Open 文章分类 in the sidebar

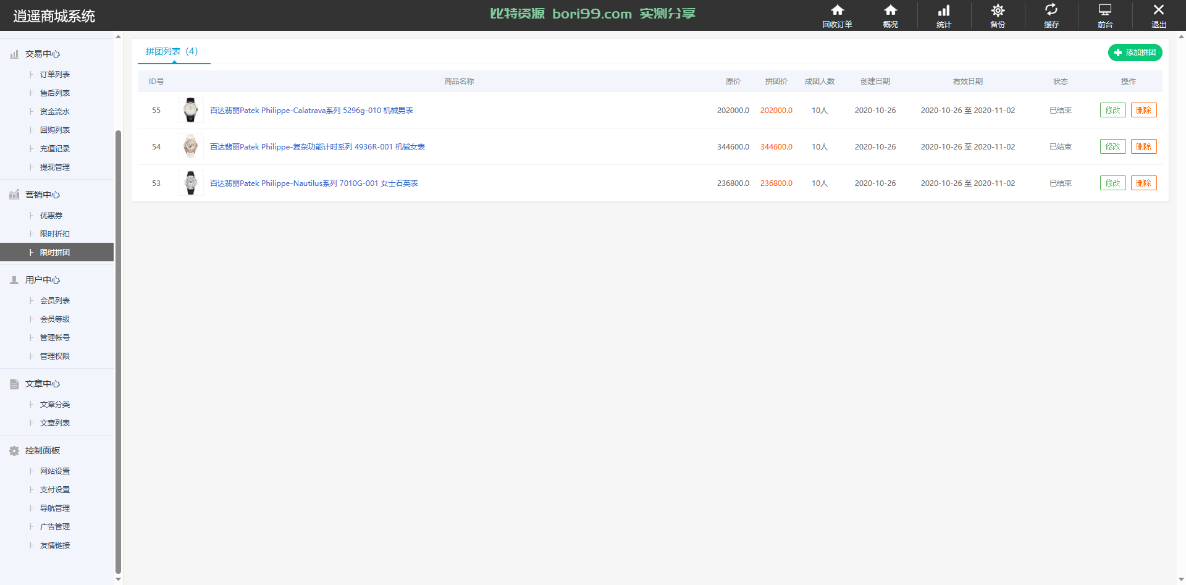(55, 405)
